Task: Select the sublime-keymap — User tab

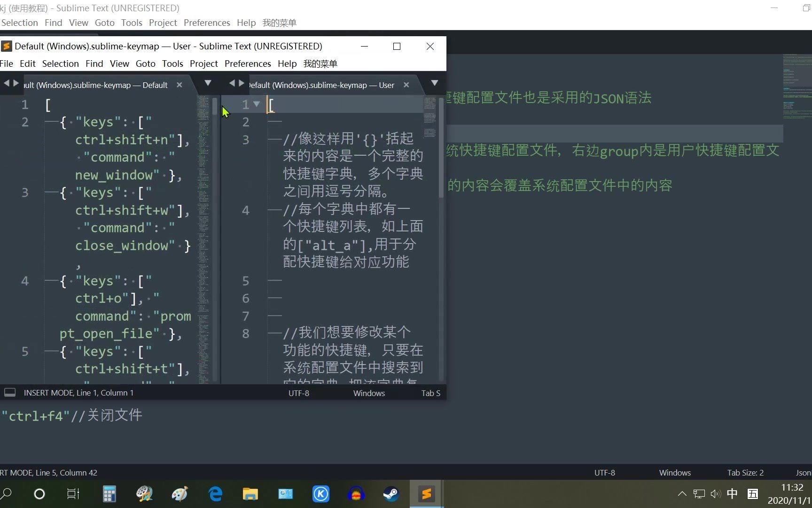Action: pyautogui.click(x=322, y=85)
